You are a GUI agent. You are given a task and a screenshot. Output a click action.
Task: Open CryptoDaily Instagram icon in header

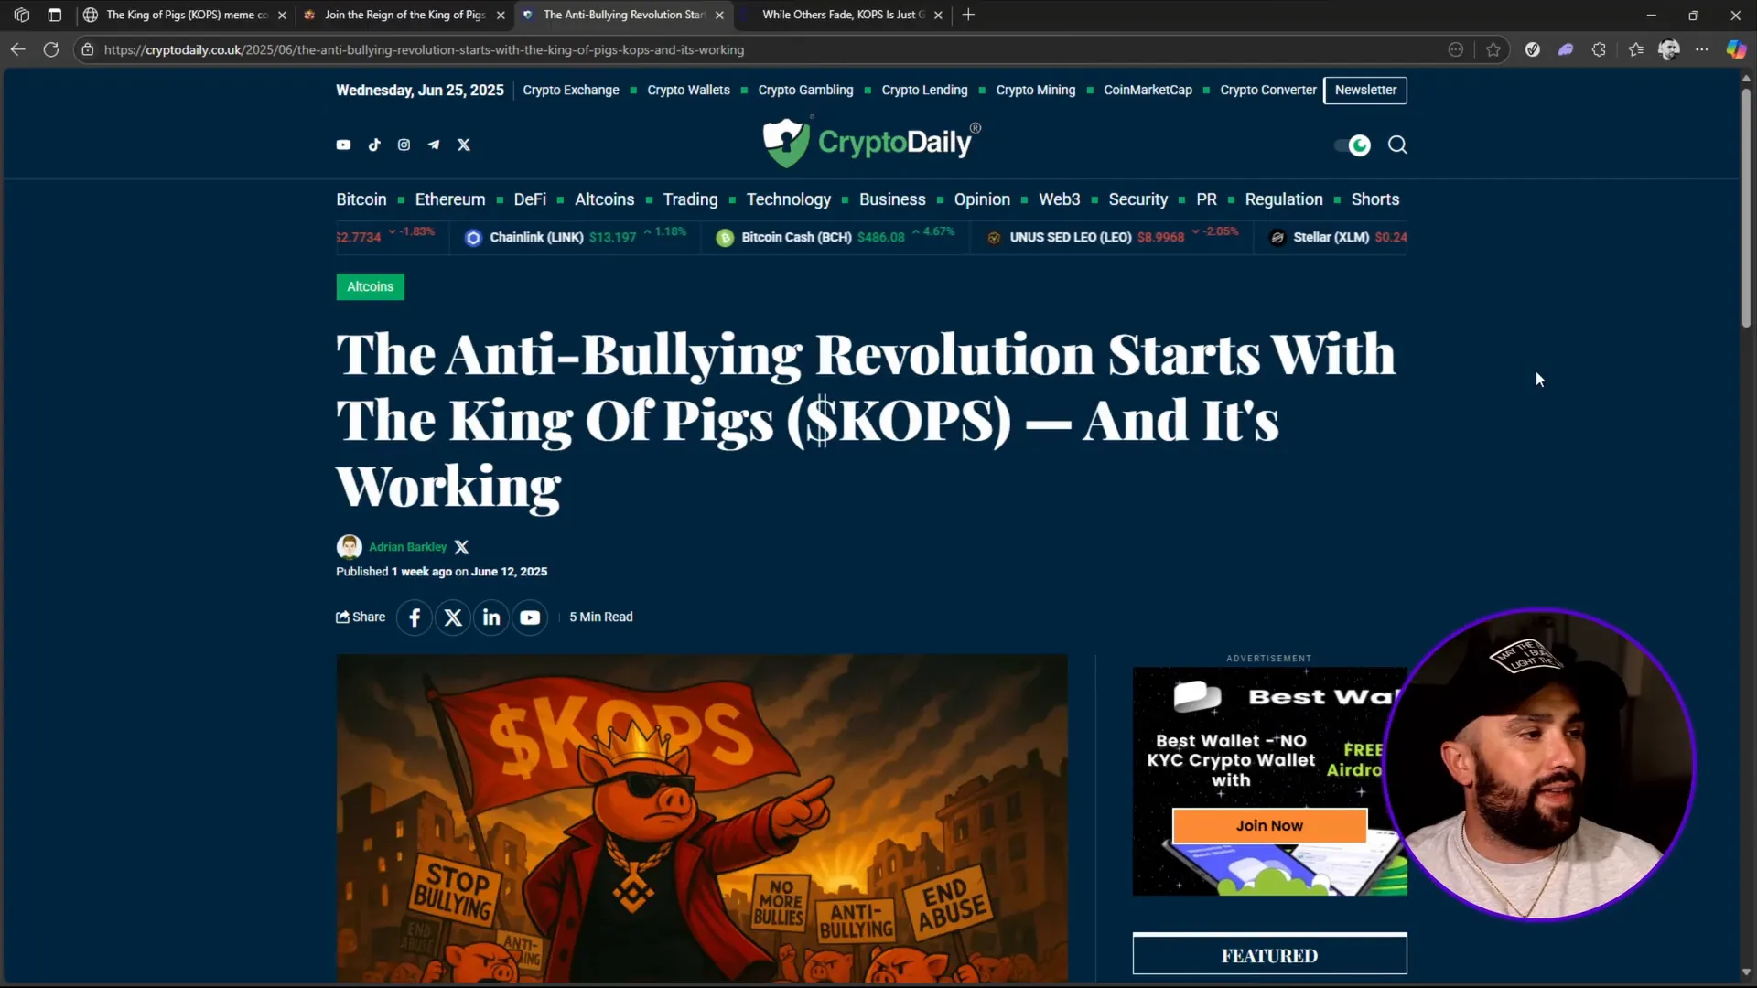[404, 145]
